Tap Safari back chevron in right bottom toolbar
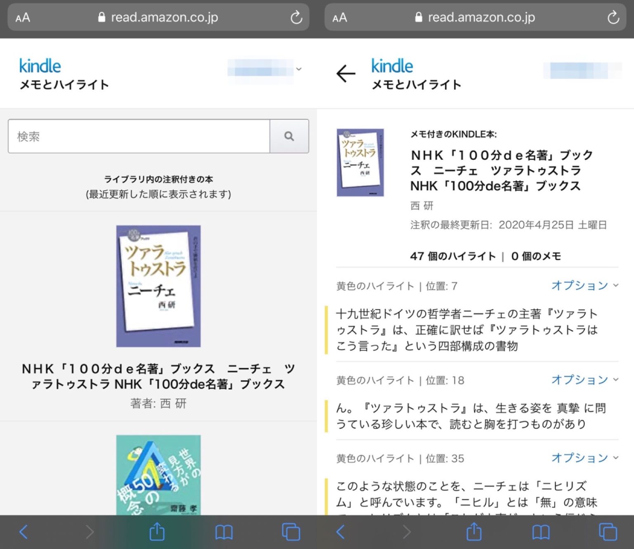Viewport: 634px width, 549px height. 341,532
